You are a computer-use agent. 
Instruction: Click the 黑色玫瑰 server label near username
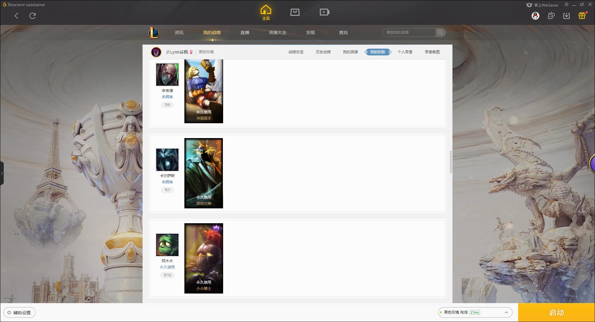(x=206, y=52)
